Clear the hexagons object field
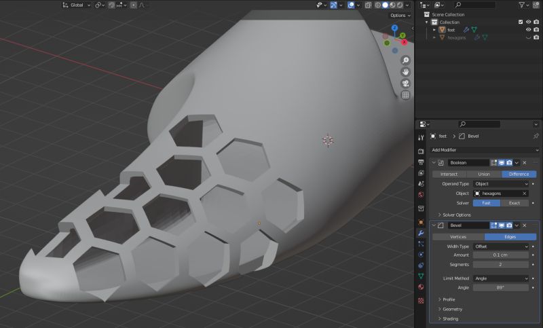This screenshot has height=328, width=543. (x=524, y=194)
